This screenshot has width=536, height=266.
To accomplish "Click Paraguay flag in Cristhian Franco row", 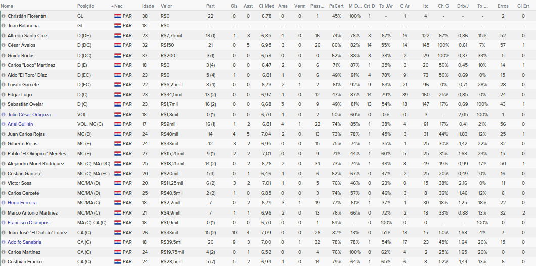I will pyautogui.click(x=118, y=262).
